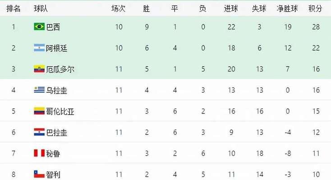Open team name 哥伦比亚

[x=60, y=111]
